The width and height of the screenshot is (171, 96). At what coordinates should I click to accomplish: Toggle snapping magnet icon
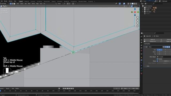tap(68, 3)
